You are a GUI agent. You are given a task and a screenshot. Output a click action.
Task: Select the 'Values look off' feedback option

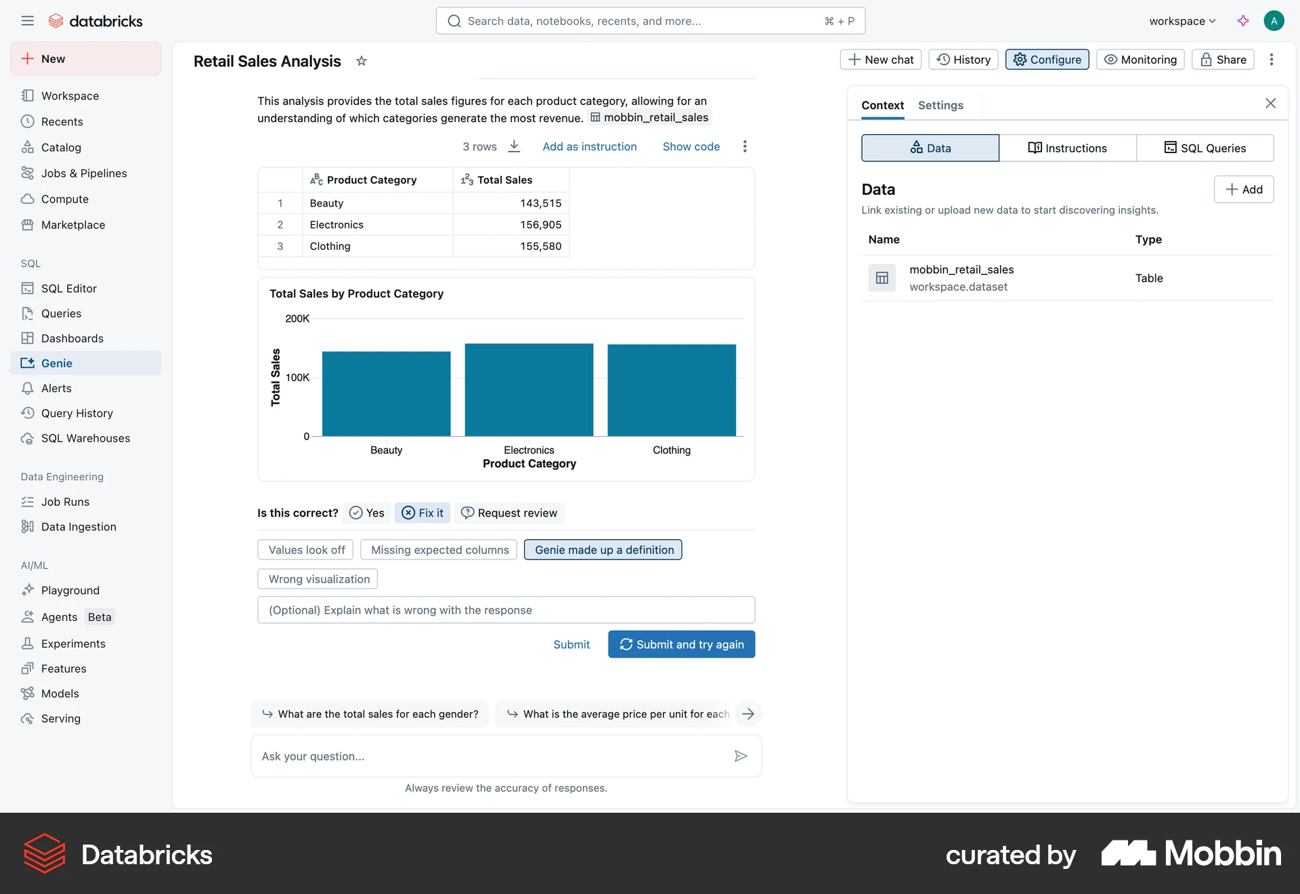coord(305,549)
